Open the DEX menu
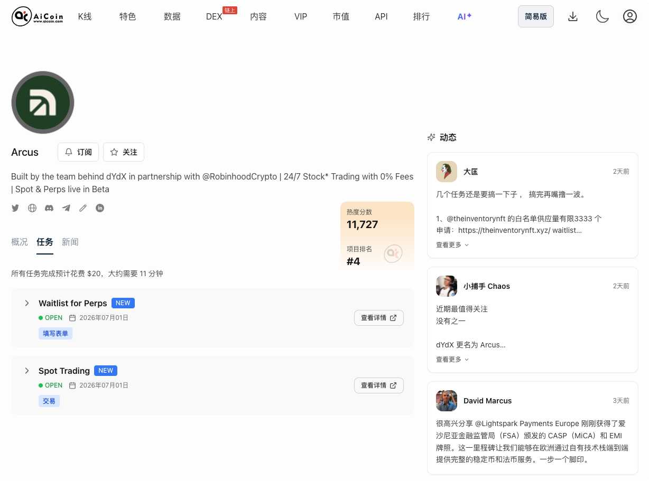The height and width of the screenshot is (481, 649). pyautogui.click(x=214, y=17)
